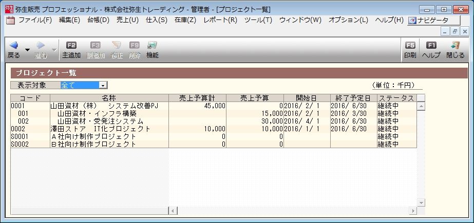Click the ステータス column header

(x=396, y=98)
